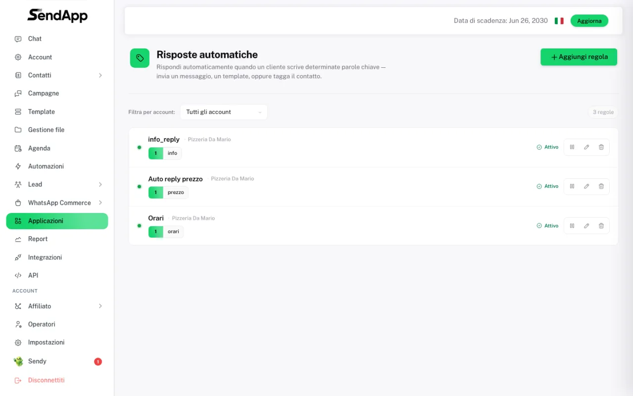633x396 pixels.
Task: Expand the Affiliato submenu chevron
Action: point(100,306)
